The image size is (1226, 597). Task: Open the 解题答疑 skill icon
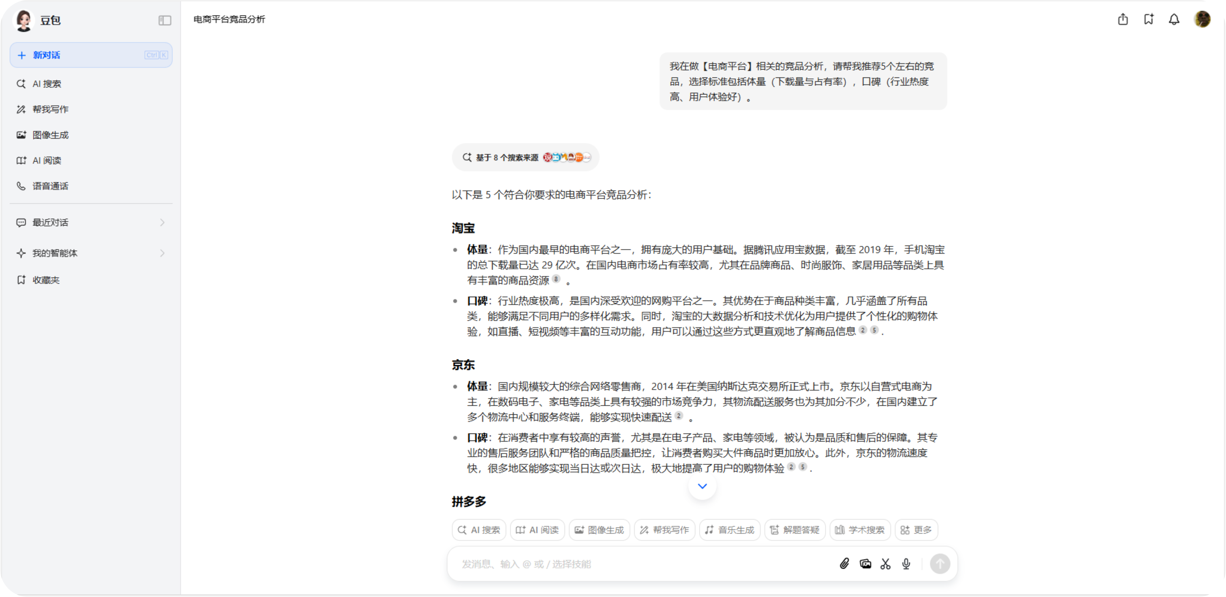coord(794,529)
